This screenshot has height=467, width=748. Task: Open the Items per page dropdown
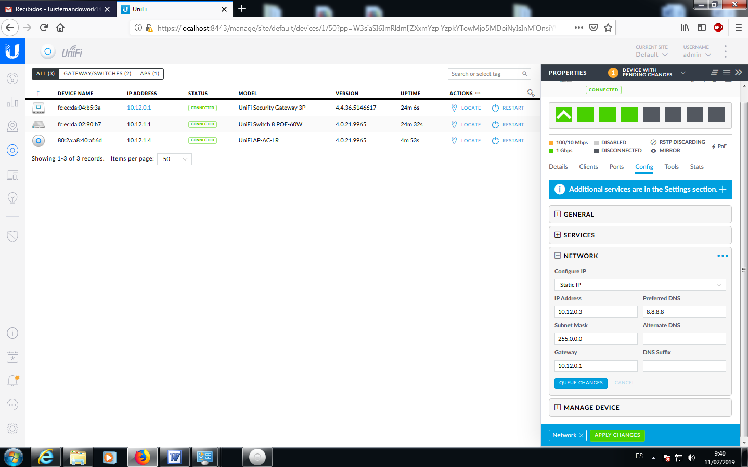[174, 159]
